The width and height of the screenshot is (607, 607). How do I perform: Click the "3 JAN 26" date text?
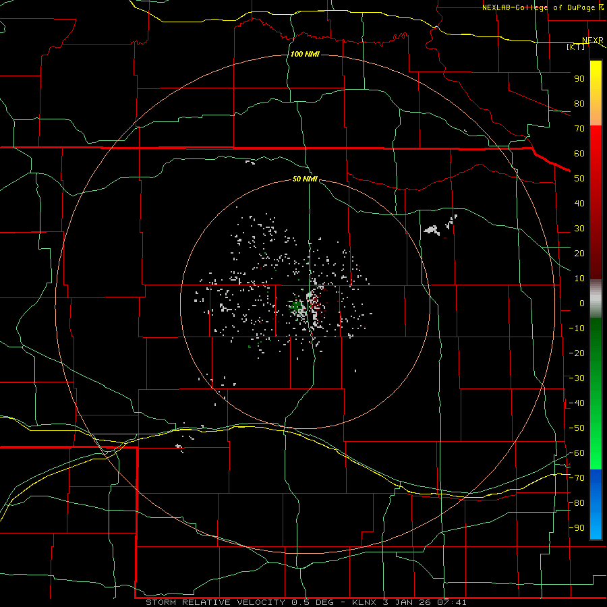click(407, 602)
